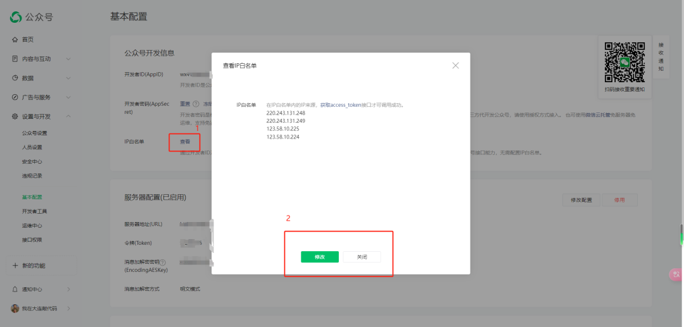Click the green 修改 button

[320, 257]
